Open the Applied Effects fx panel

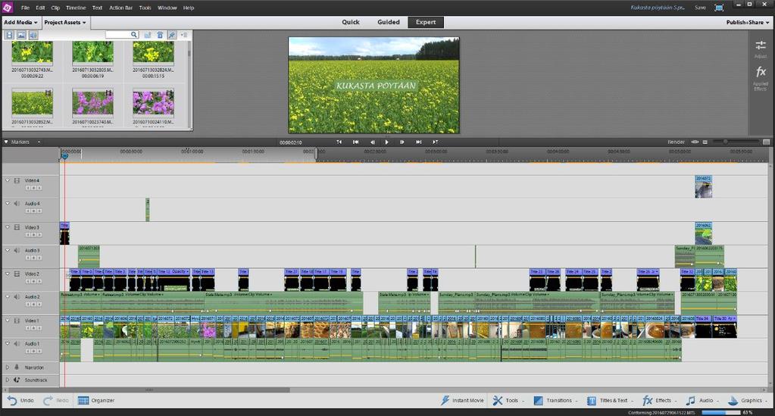761,78
